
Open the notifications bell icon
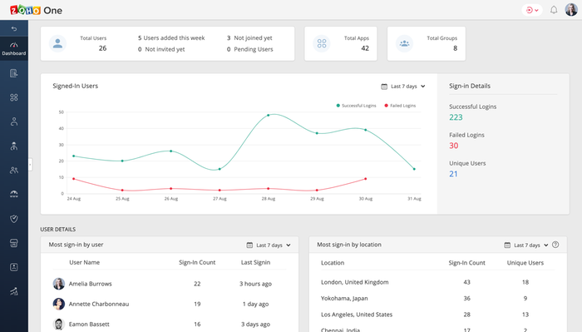coord(554,10)
